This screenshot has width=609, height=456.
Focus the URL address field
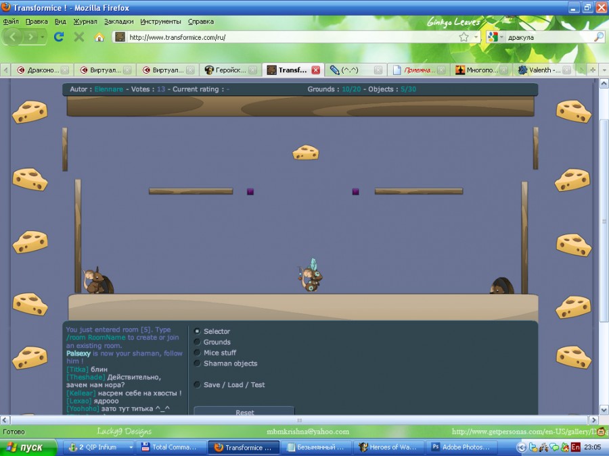[x=293, y=37]
